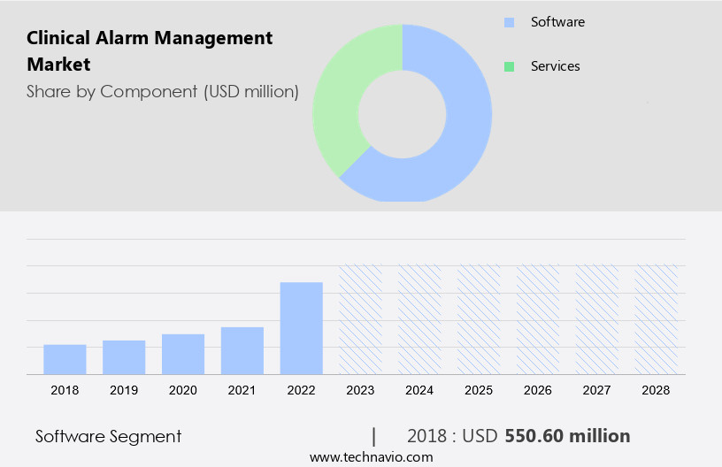Click the 2019 bar in chart

pyautogui.click(x=124, y=357)
